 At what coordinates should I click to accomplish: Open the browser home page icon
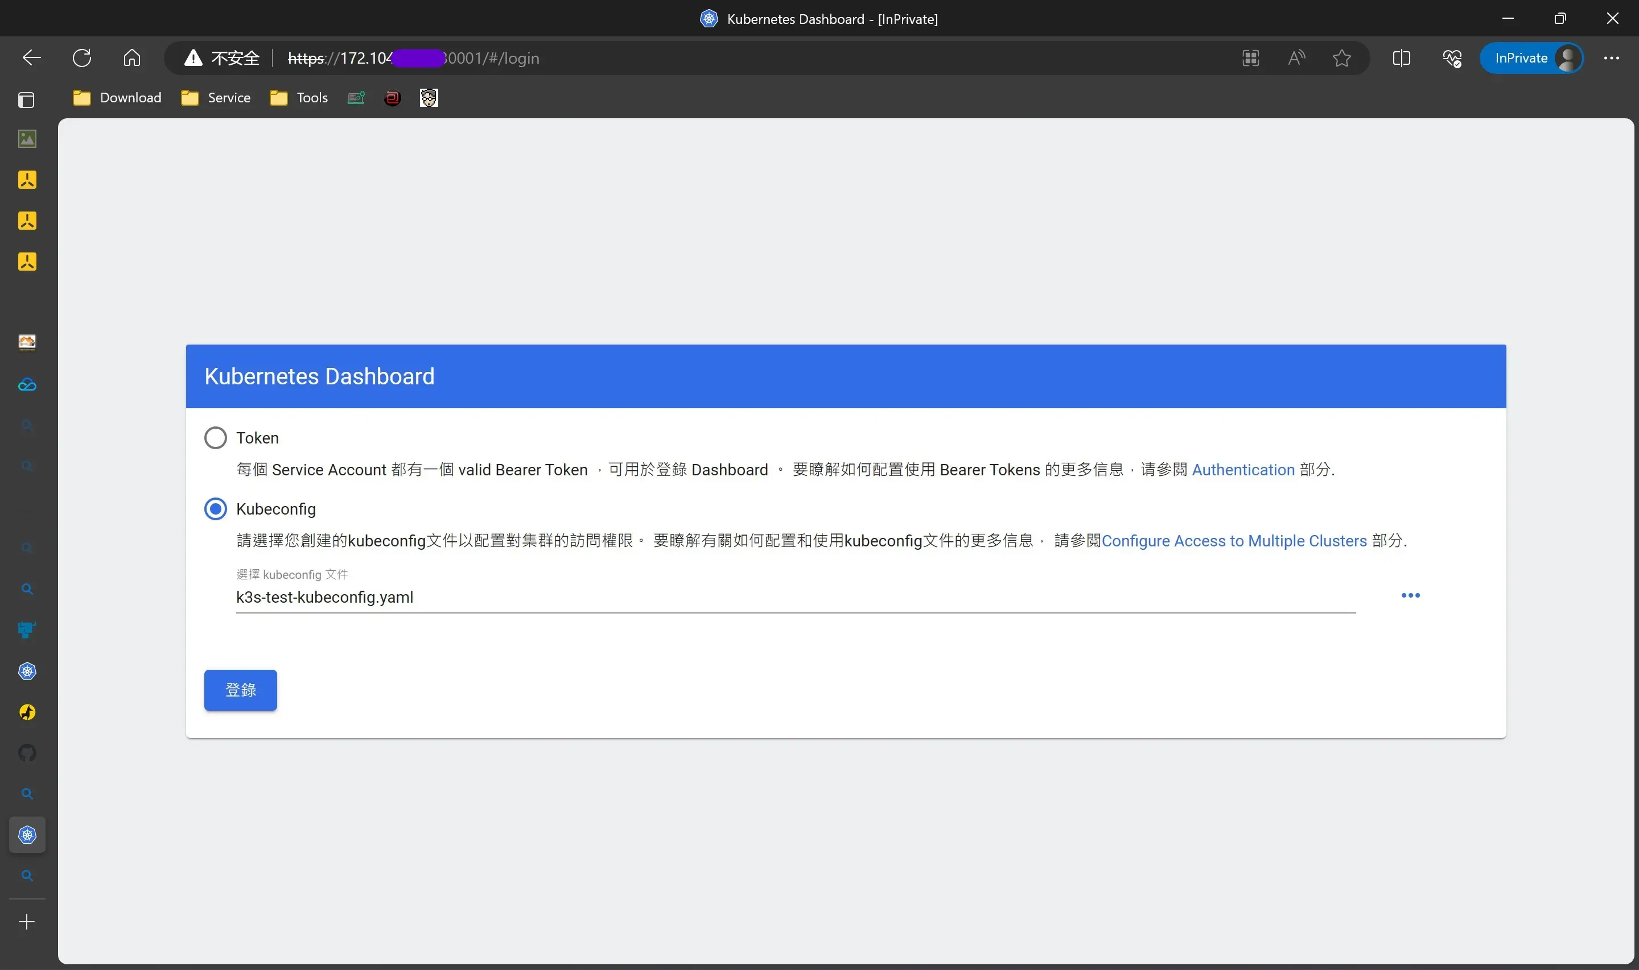(131, 58)
